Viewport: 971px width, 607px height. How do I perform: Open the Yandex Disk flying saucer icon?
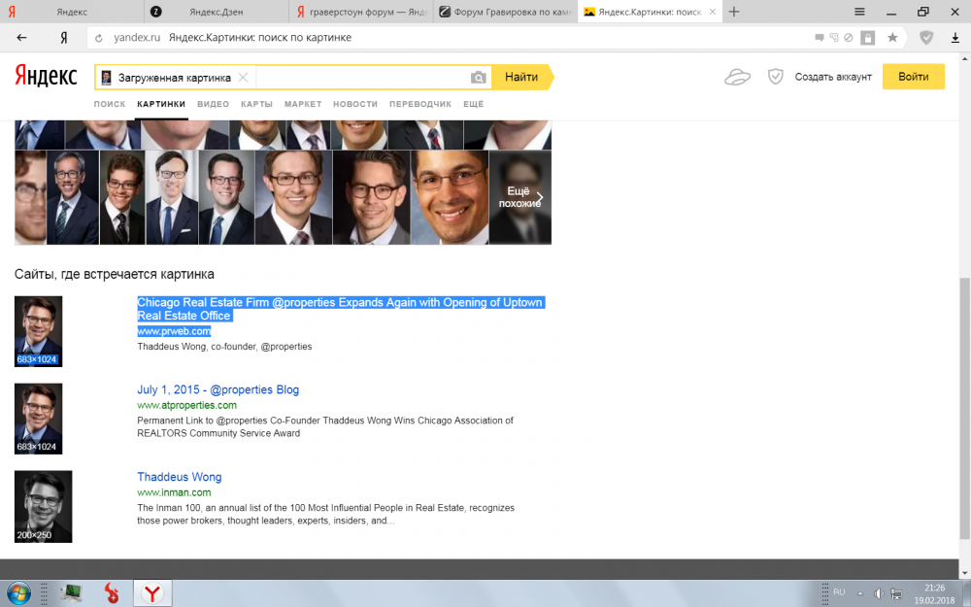[737, 78]
